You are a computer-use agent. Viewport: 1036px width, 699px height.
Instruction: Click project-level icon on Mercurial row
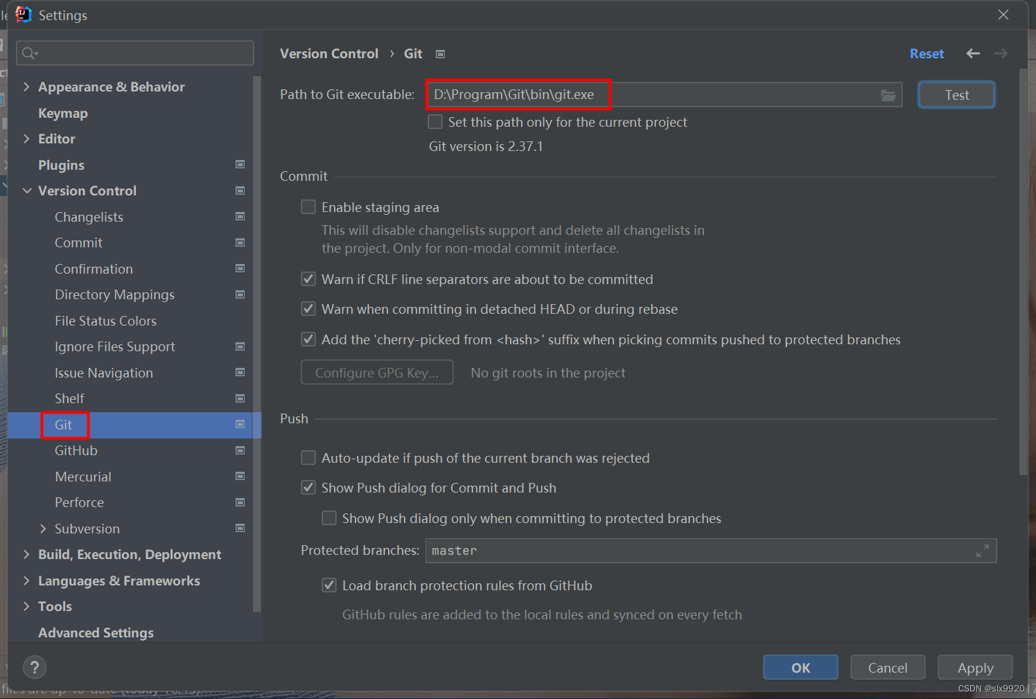click(240, 476)
